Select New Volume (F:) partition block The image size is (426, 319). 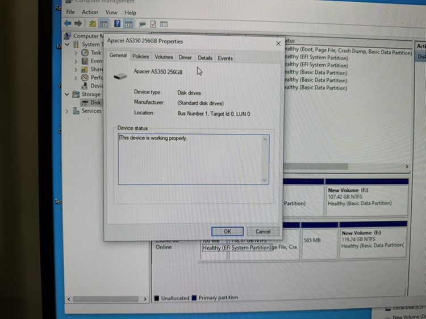click(x=366, y=198)
